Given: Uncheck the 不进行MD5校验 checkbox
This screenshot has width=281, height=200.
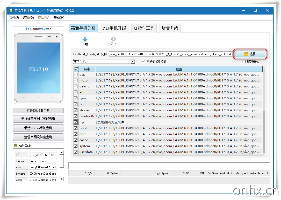Looking at the screenshot, I should [x=143, y=61].
